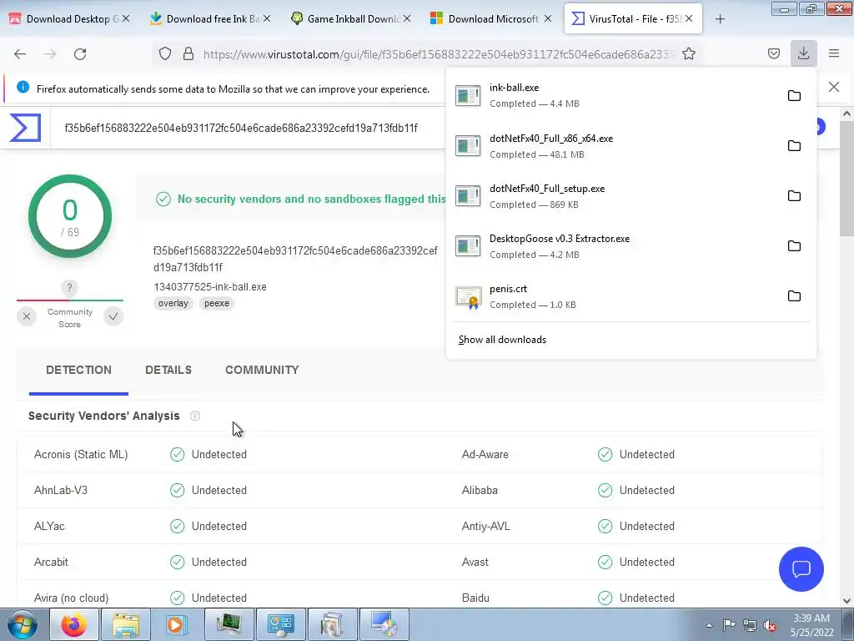
Task: Close the VirusTotal browser tab
Action: pyautogui.click(x=689, y=19)
